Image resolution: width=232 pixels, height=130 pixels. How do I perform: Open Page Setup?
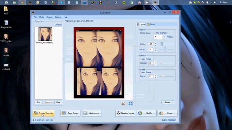click(x=70, y=113)
